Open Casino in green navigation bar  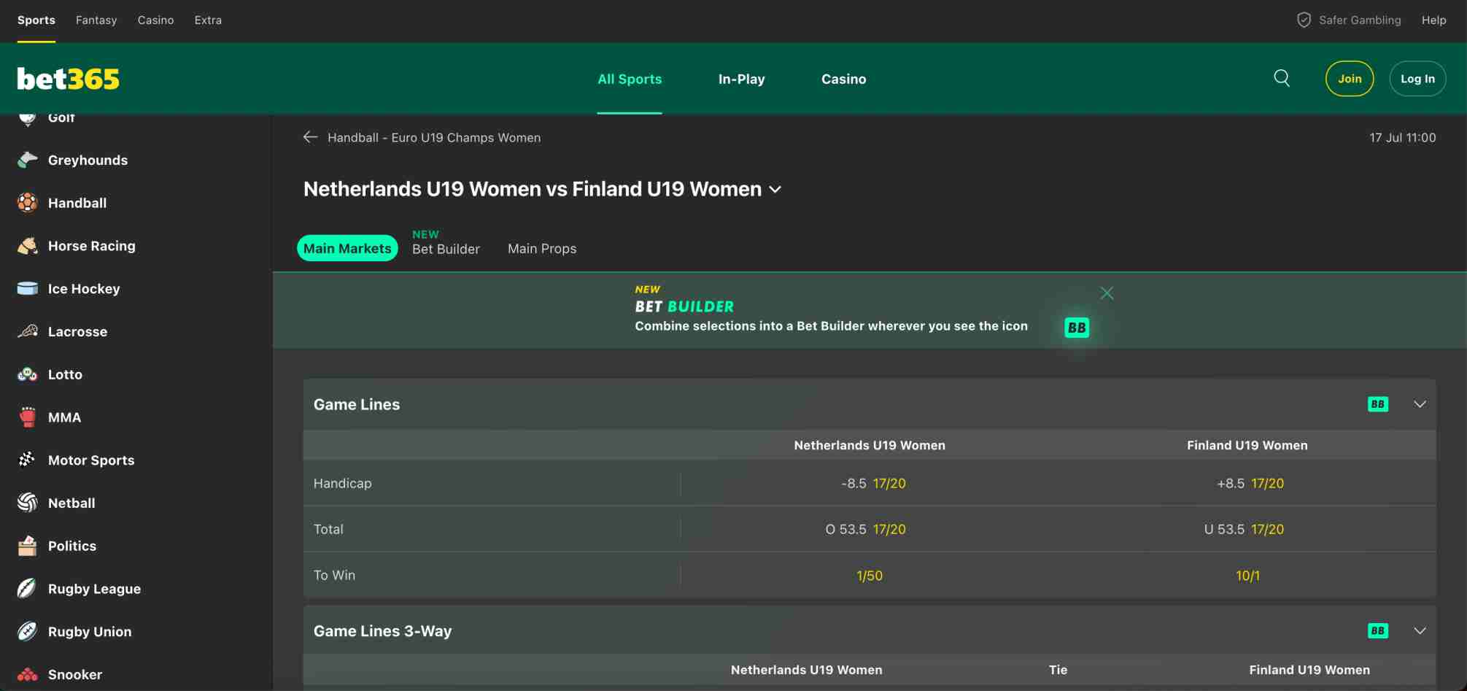tap(843, 79)
